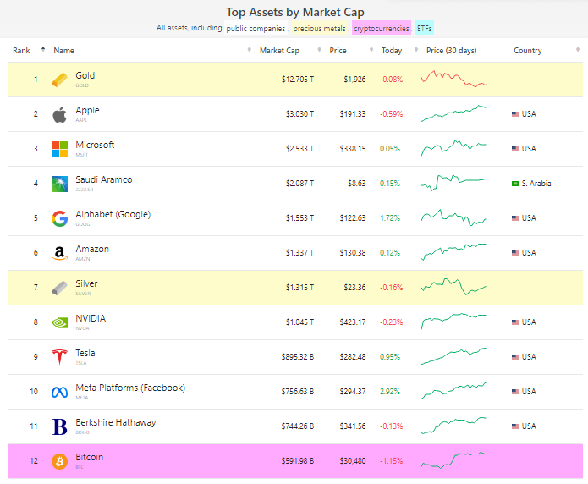588x484 pixels.
Task: Click the Silver bar icon
Action: 59,288
